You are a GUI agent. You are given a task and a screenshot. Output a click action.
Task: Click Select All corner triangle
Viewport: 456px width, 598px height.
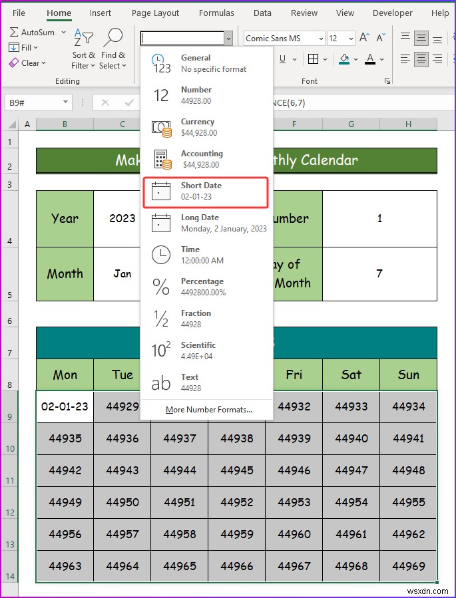tap(12, 124)
